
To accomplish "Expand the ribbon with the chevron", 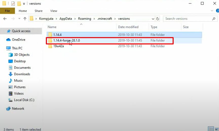I will 212,11.
